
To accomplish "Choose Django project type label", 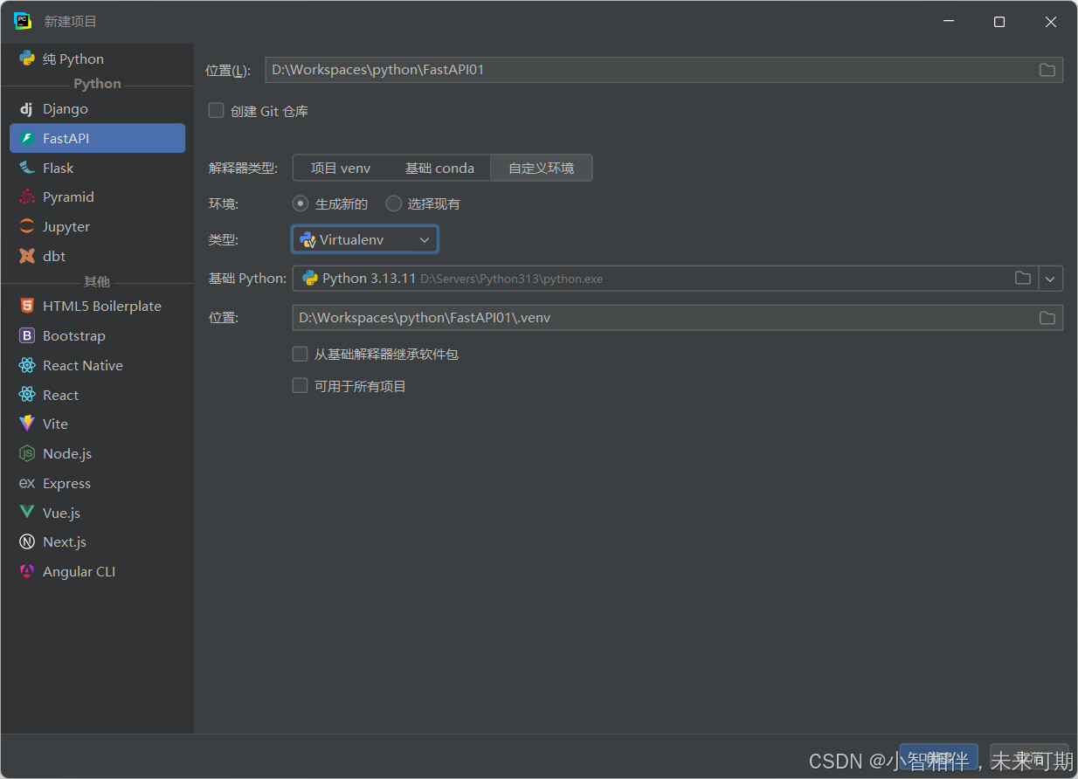I will pyautogui.click(x=66, y=109).
